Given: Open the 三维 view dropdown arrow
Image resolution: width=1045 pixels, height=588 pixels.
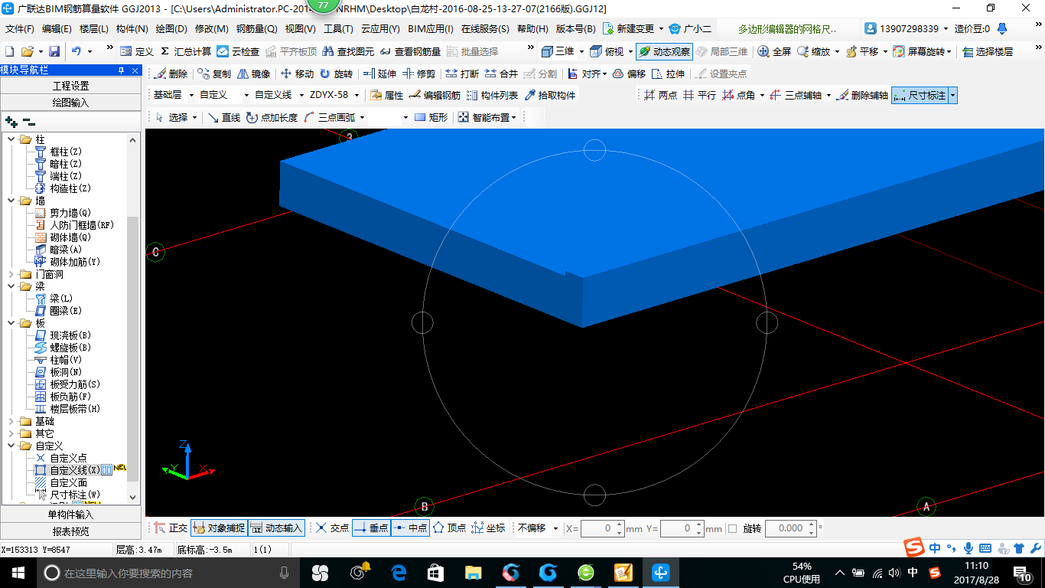Looking at the screenshot, I should tap(581, 51).
